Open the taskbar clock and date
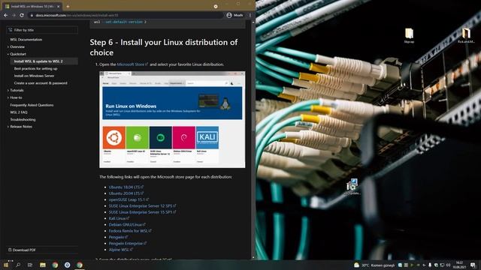This screenshot has width=481, height=270. [x=459, y=265]
